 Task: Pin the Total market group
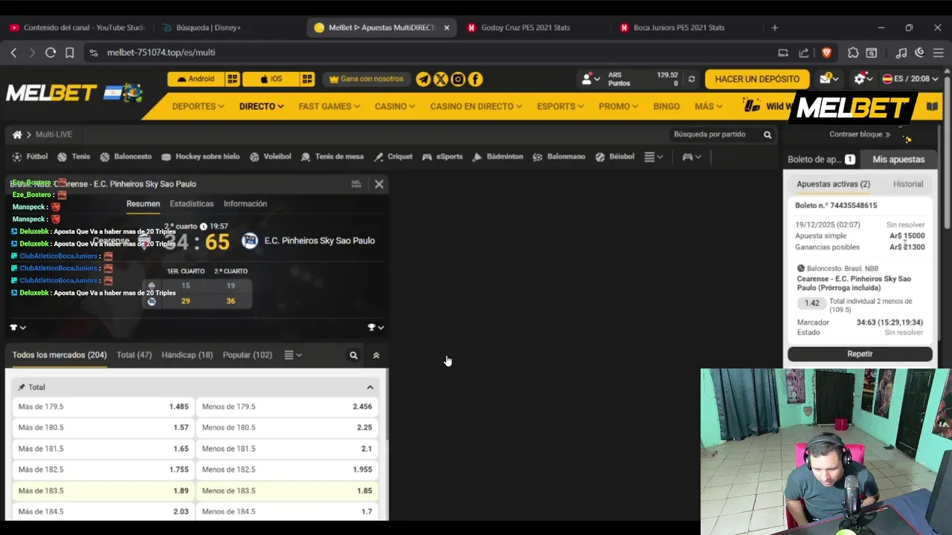click(x=22, y=387)
